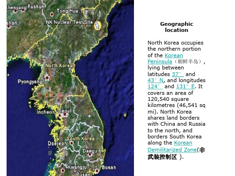Click the satellite map image
Image resolution: width=235 pixels, height=176 pixels.
click(70, 88)
